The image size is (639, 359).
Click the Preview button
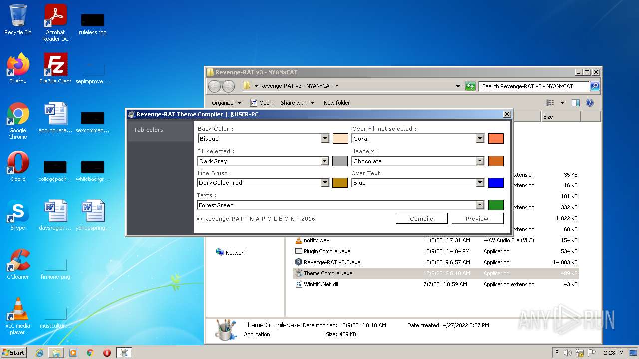point(477,218)
